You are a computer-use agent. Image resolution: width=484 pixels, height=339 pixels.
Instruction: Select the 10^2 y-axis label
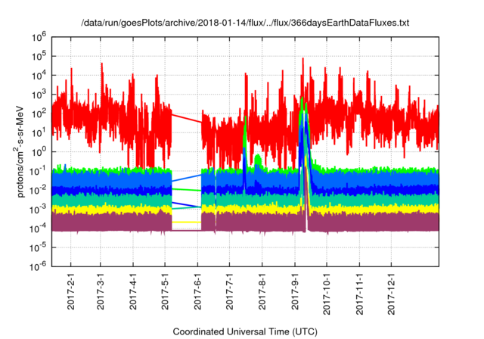(x=39, y=114)
